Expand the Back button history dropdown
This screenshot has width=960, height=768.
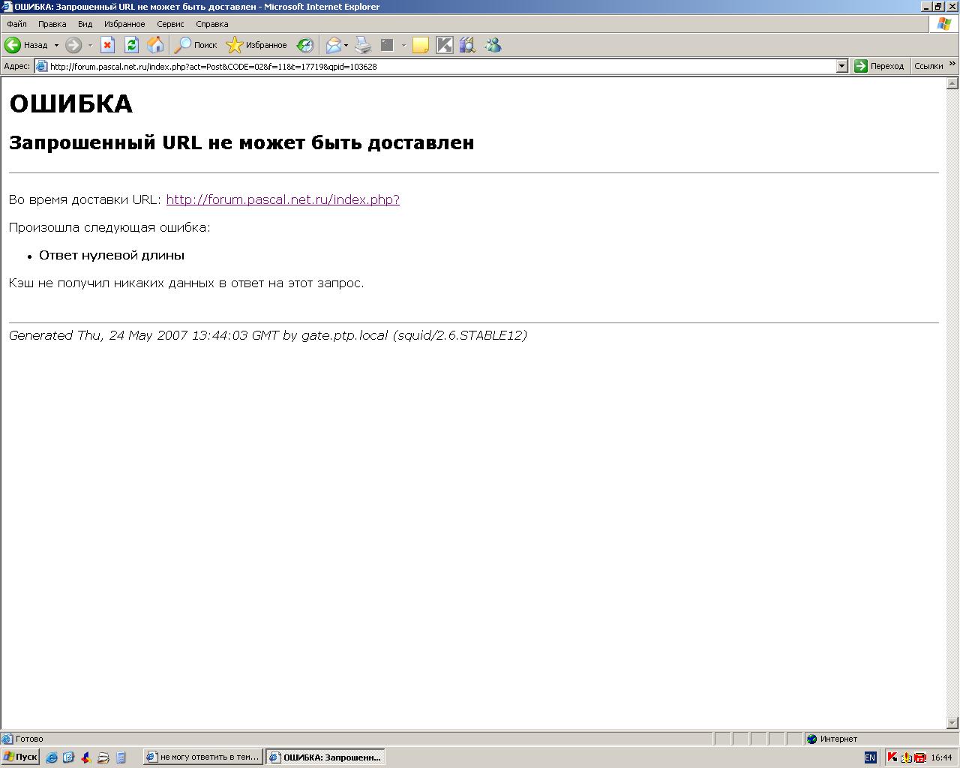point(56,45)
